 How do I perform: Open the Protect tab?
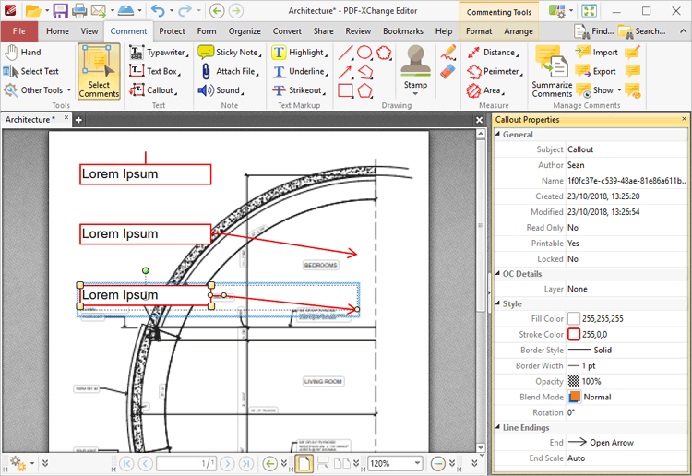click(172, 31)
